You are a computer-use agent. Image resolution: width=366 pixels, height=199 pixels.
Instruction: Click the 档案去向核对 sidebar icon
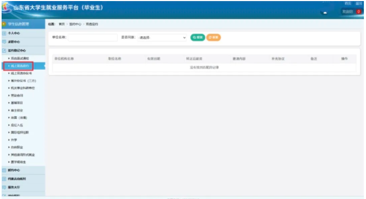pos(4,179)
